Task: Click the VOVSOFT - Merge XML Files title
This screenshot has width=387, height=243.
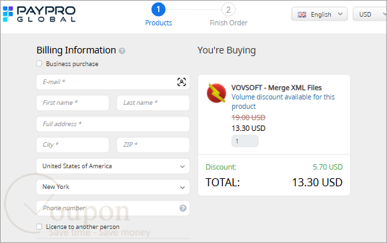Action: tap(276, 87)
